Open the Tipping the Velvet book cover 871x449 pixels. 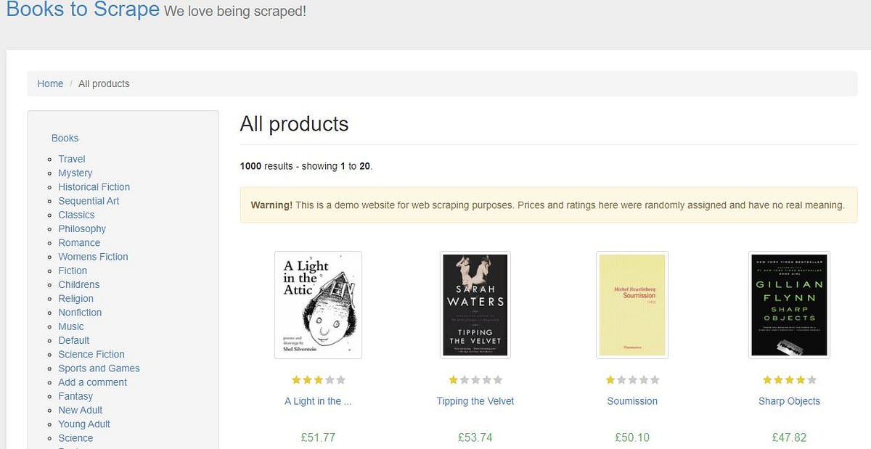[475, 305]
